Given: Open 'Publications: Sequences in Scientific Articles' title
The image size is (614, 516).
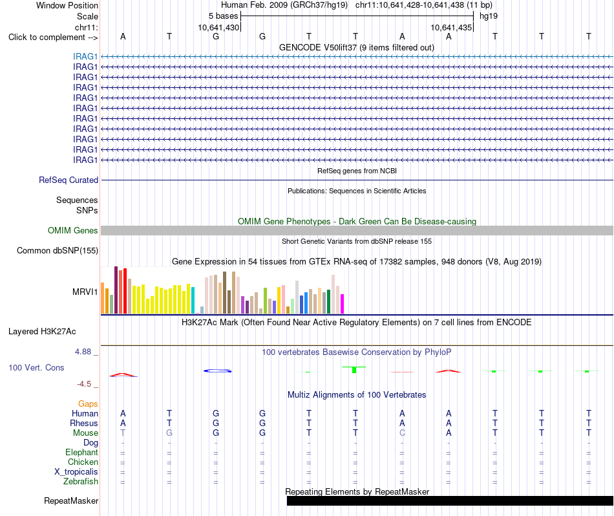Looking at the screenshot, I should coord(357,191).
